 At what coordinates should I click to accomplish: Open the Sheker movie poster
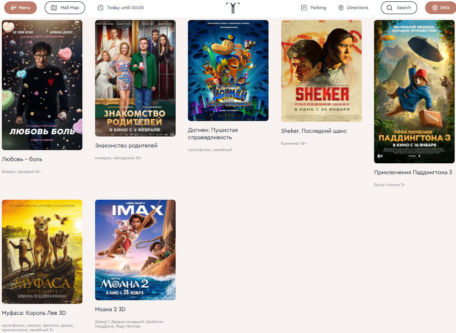(x=321, y=71)
